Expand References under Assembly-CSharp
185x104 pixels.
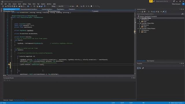pos(140,20)
